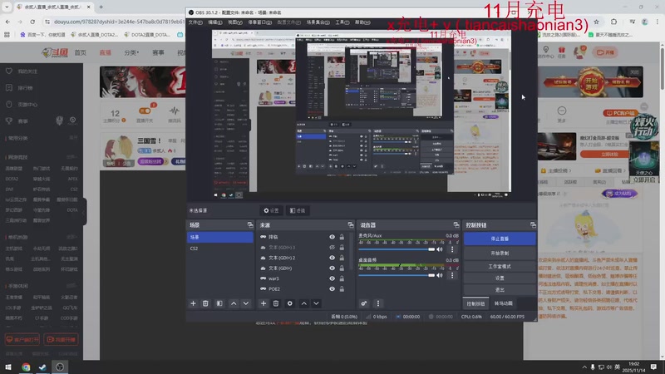665x374 pixels.
Task: Open the Chrome tab search dropdown arrow
Action: tap(7, 7)
